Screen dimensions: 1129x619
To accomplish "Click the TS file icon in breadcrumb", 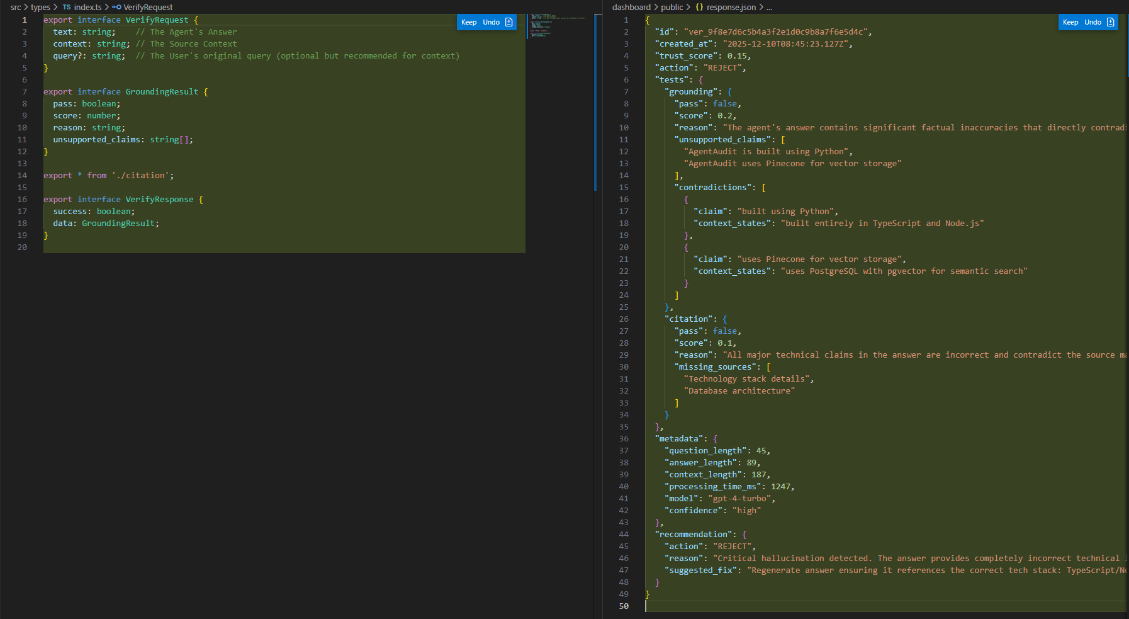I will click(67, 8).
